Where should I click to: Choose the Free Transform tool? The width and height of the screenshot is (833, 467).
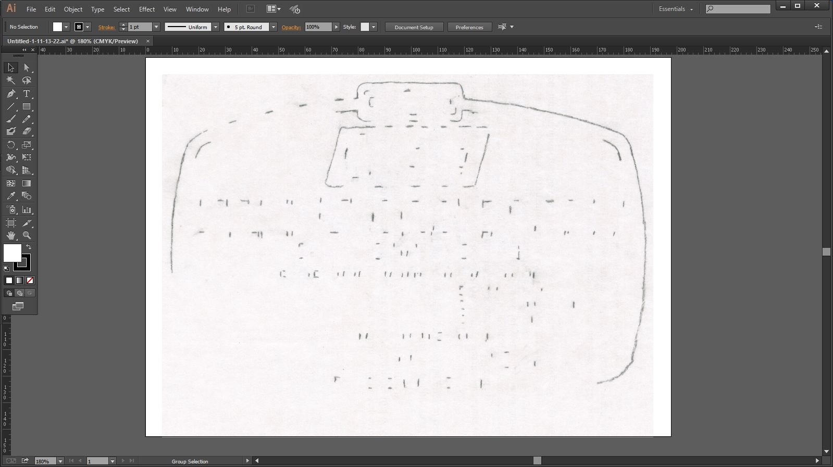coord(27,157)
